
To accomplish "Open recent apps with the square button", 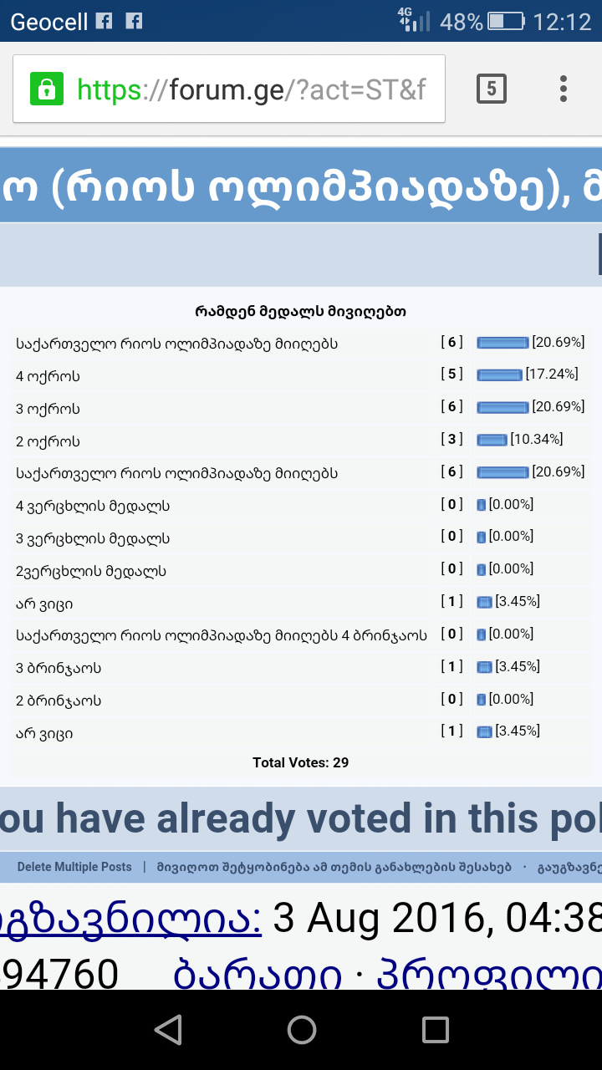I will click(x=436, y=1030).
